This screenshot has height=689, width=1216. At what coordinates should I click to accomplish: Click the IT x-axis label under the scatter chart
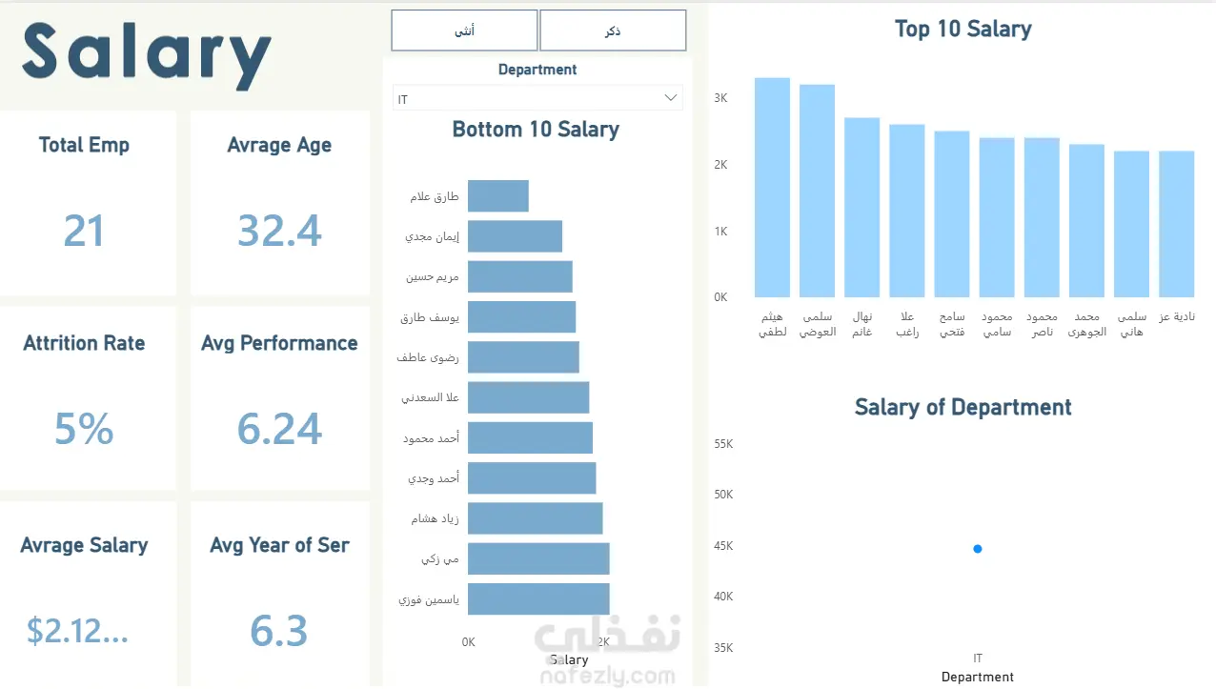tap(978, 659)
